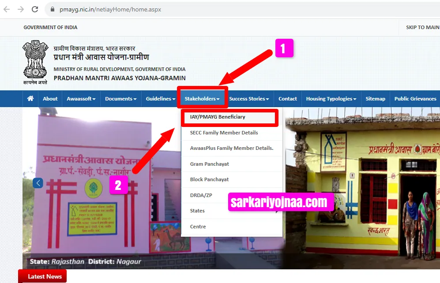Expand the Documents dropdown menu
Screen dimensions: 440x283
120,99
